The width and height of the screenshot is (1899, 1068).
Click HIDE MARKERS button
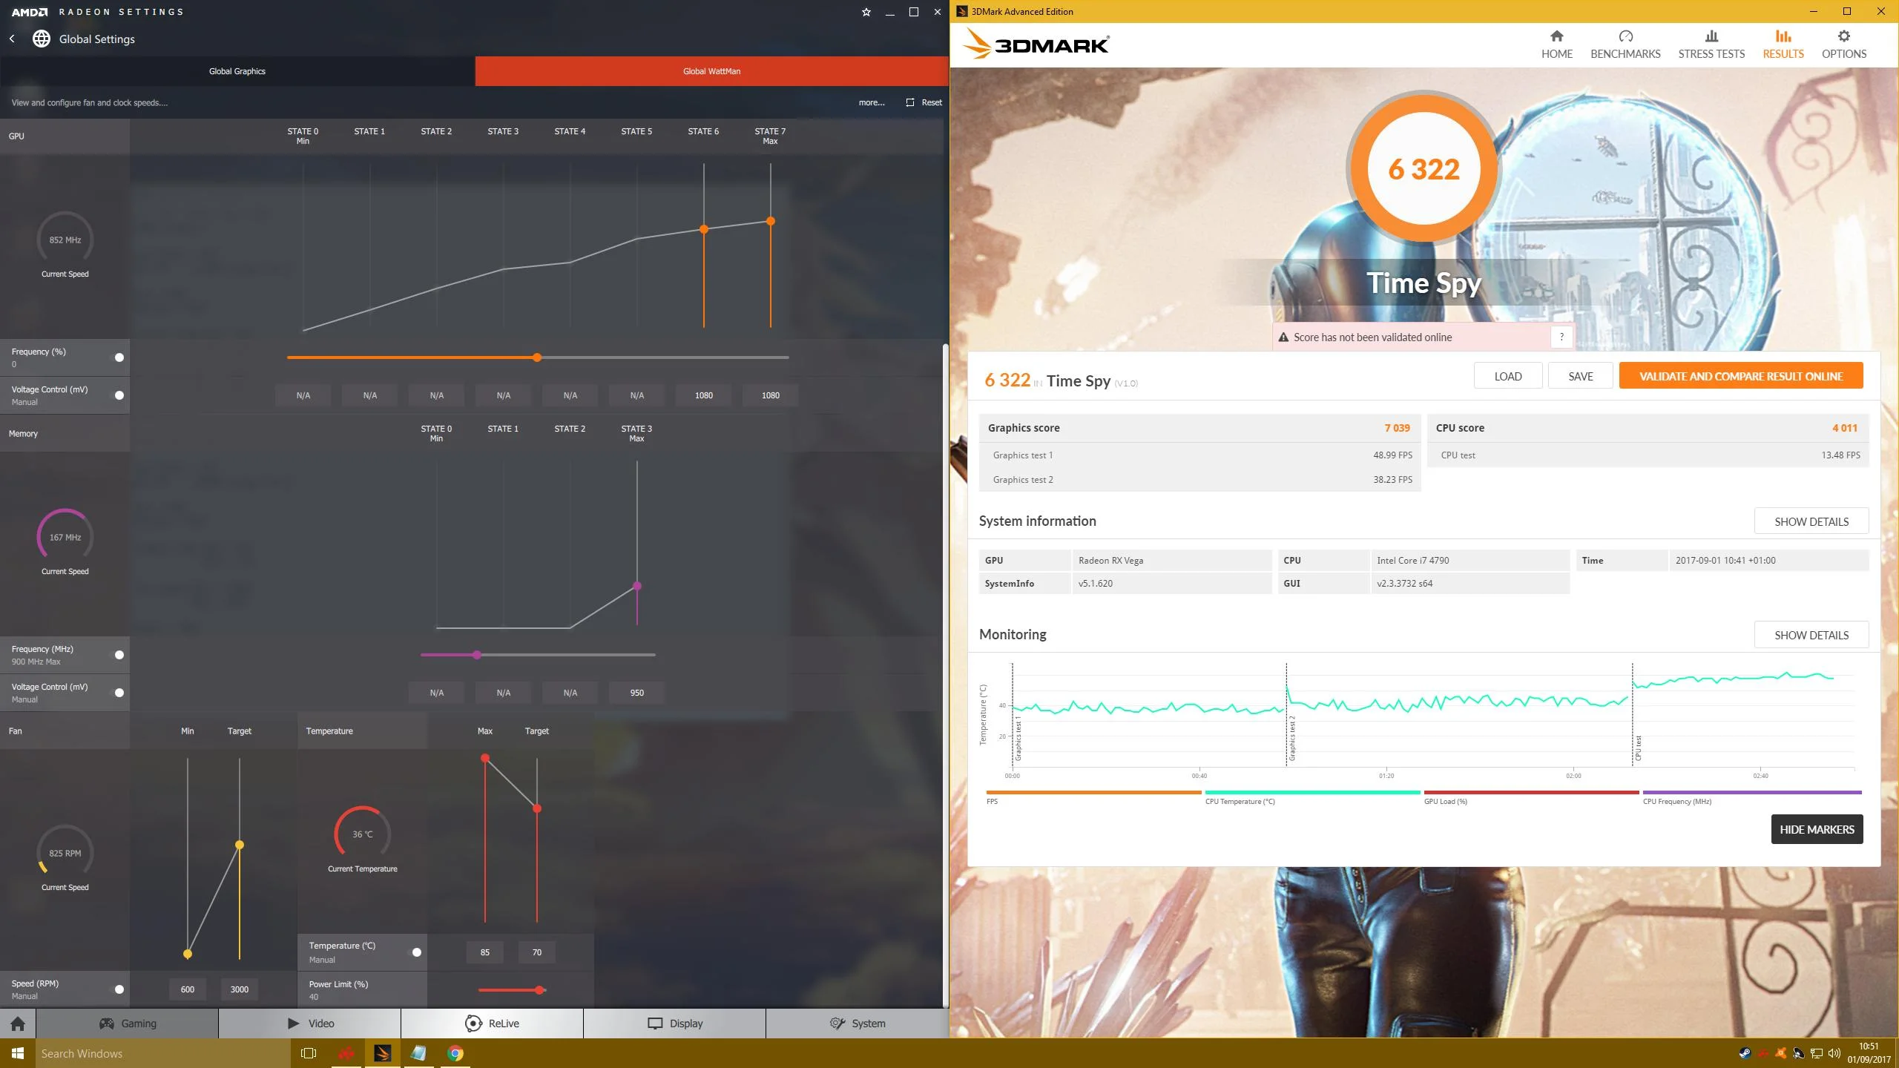click(1817, 829)
